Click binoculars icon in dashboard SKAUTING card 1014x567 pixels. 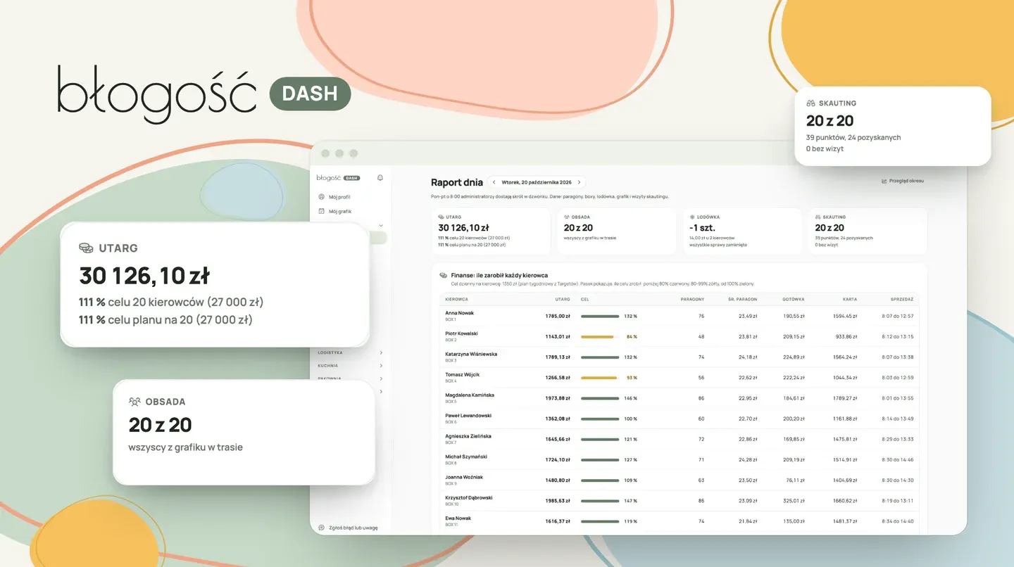point(818,217)
